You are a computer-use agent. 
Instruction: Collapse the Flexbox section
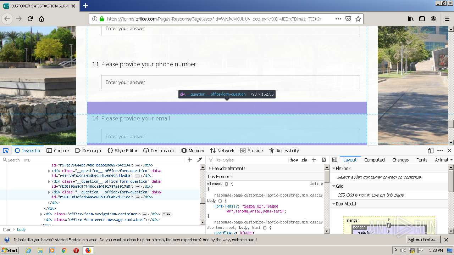pos(334,169)
